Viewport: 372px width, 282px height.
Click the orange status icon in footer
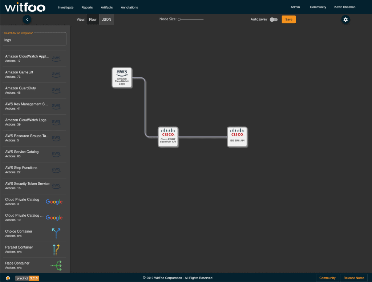pyautogui.click(x=8, y=278)
